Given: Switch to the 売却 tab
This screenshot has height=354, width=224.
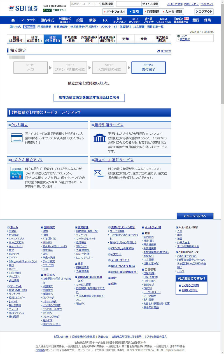Looking at the screenshot, I should 125,39.
